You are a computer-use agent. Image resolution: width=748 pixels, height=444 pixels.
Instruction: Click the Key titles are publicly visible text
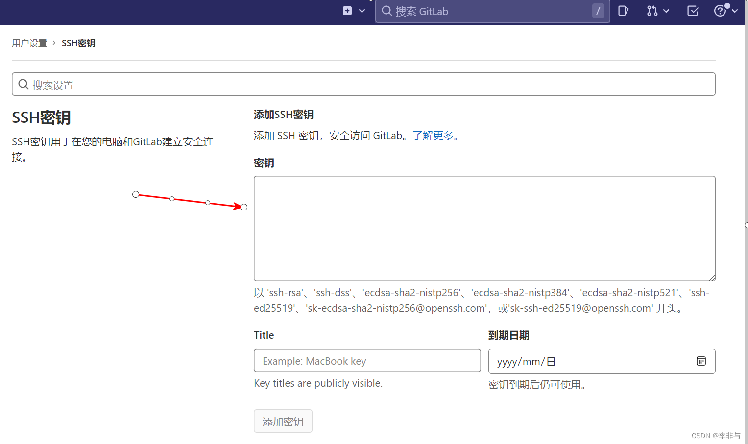(318, 383)
